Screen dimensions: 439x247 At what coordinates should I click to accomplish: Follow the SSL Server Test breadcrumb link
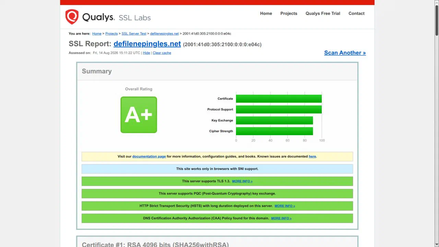(x=134, y=34)
